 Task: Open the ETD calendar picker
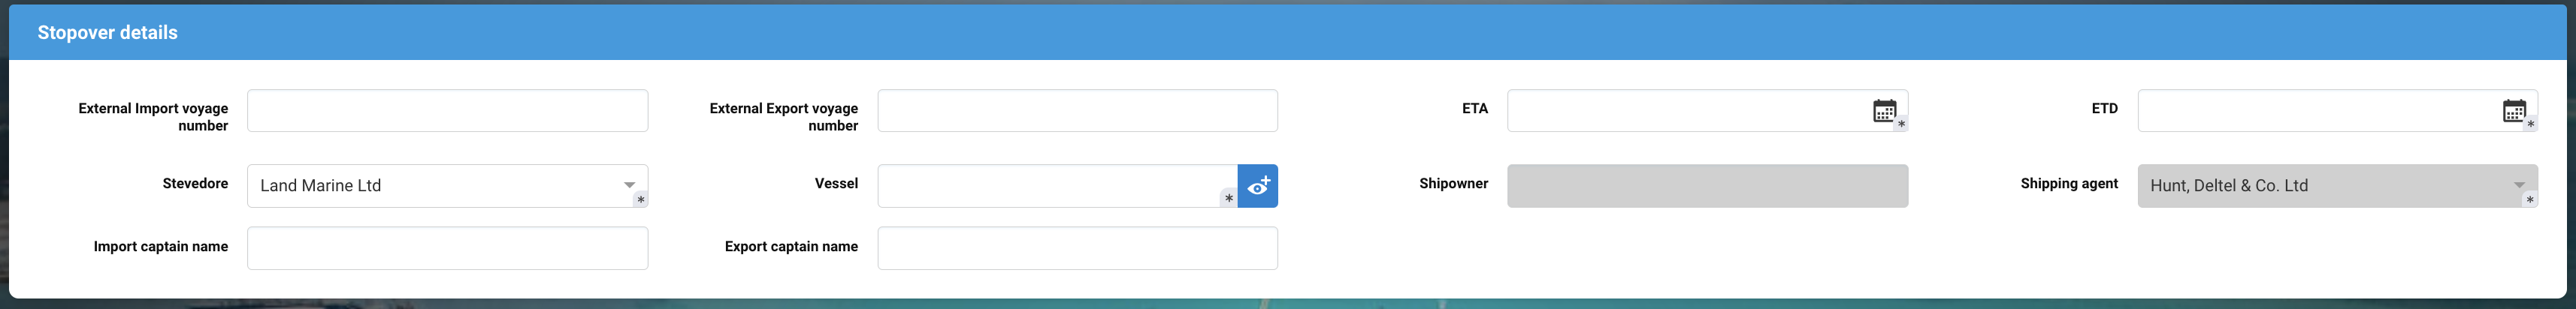pos(2514,109)
